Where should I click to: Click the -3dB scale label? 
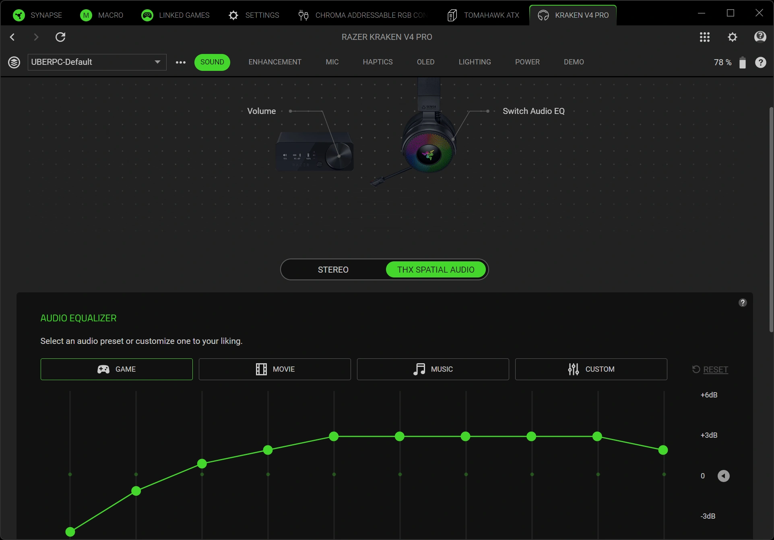point(708,516)
